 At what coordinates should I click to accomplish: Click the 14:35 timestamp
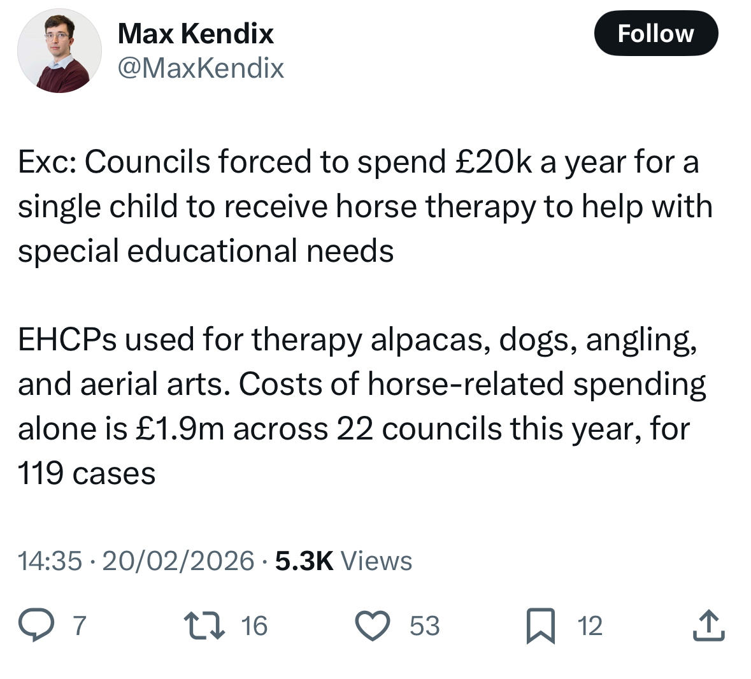pos(50,561)
